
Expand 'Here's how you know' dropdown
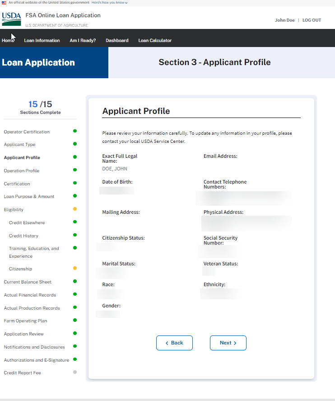tap(109, 3)
